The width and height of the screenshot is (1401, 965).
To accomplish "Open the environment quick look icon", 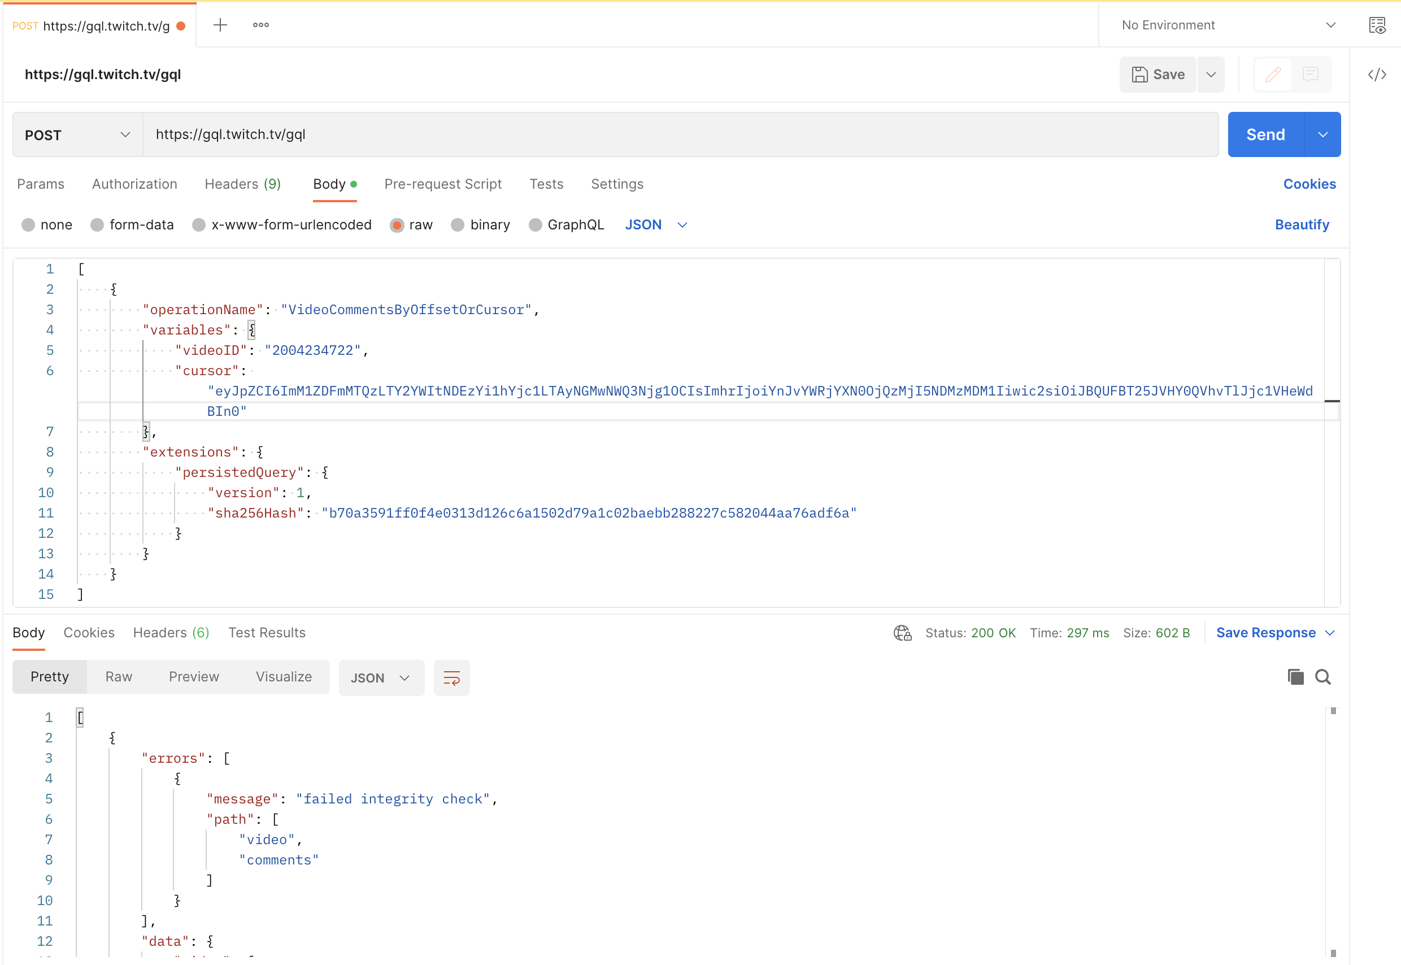I will 1376,25.
